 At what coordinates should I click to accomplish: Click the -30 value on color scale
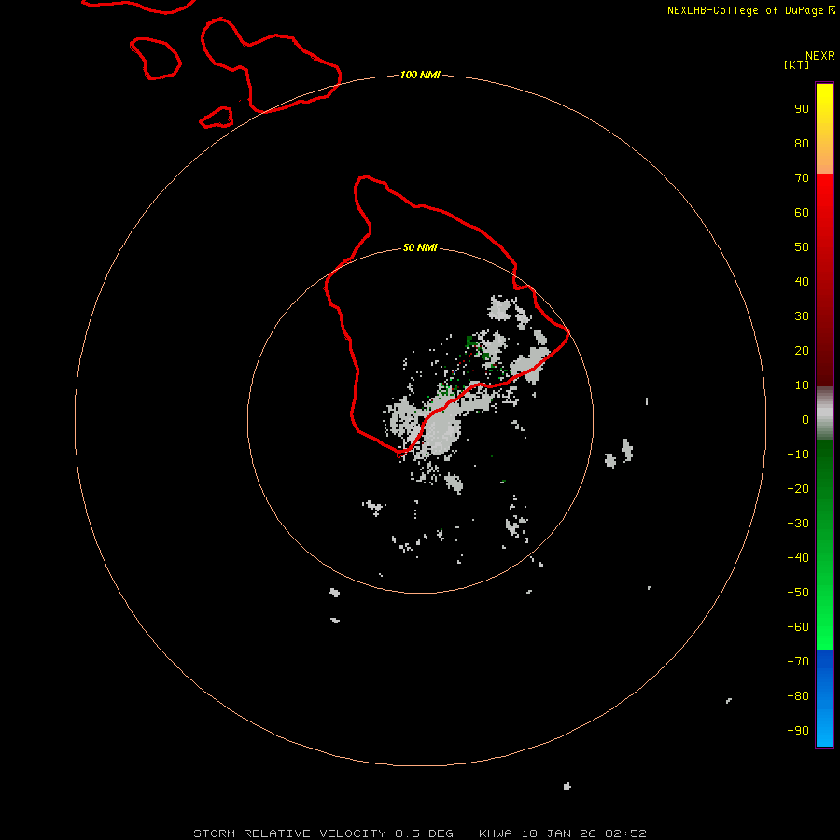click(798, 524)
